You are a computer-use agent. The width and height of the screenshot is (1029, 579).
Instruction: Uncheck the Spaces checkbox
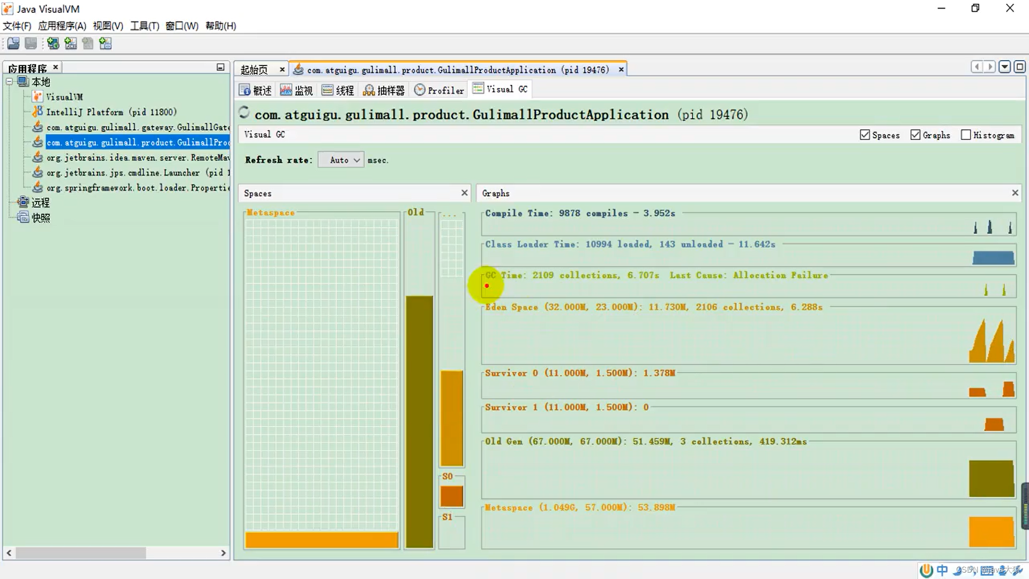pyautogui.click(x=864, y=135)
